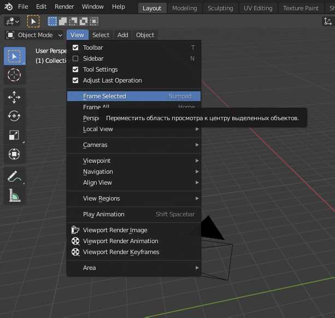Screen dimensions: 335x318
Task: Click the Blender logo icon
Action: pyautogui.click(x=9, y=7)
